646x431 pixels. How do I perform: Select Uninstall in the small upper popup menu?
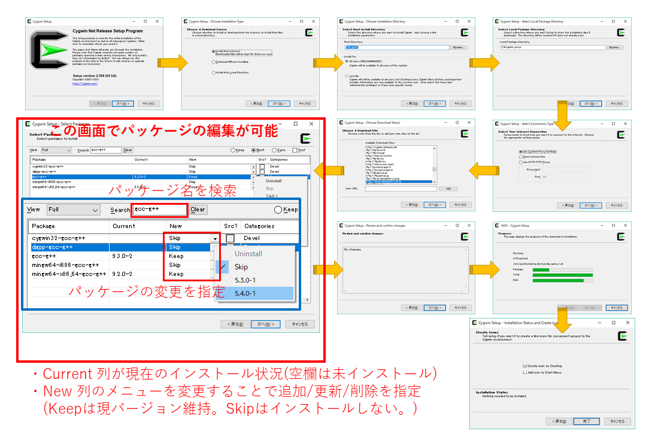pos(274,181)
